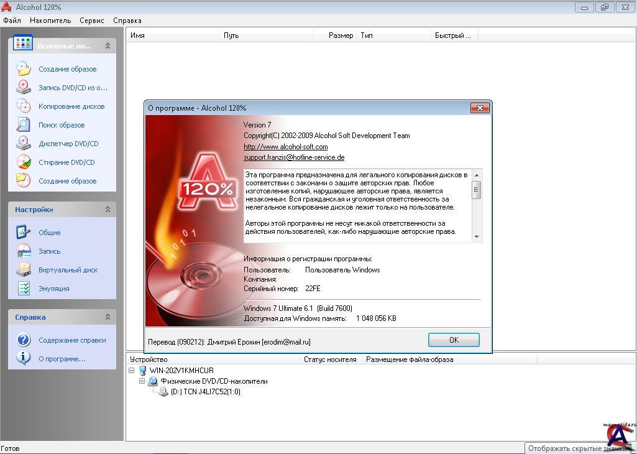Click the General settings icon
The image size is (637, 454).
(23, 233)
